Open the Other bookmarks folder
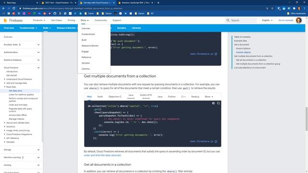The width and height of the screenshot is (308, 173). [x=296, y=13]
